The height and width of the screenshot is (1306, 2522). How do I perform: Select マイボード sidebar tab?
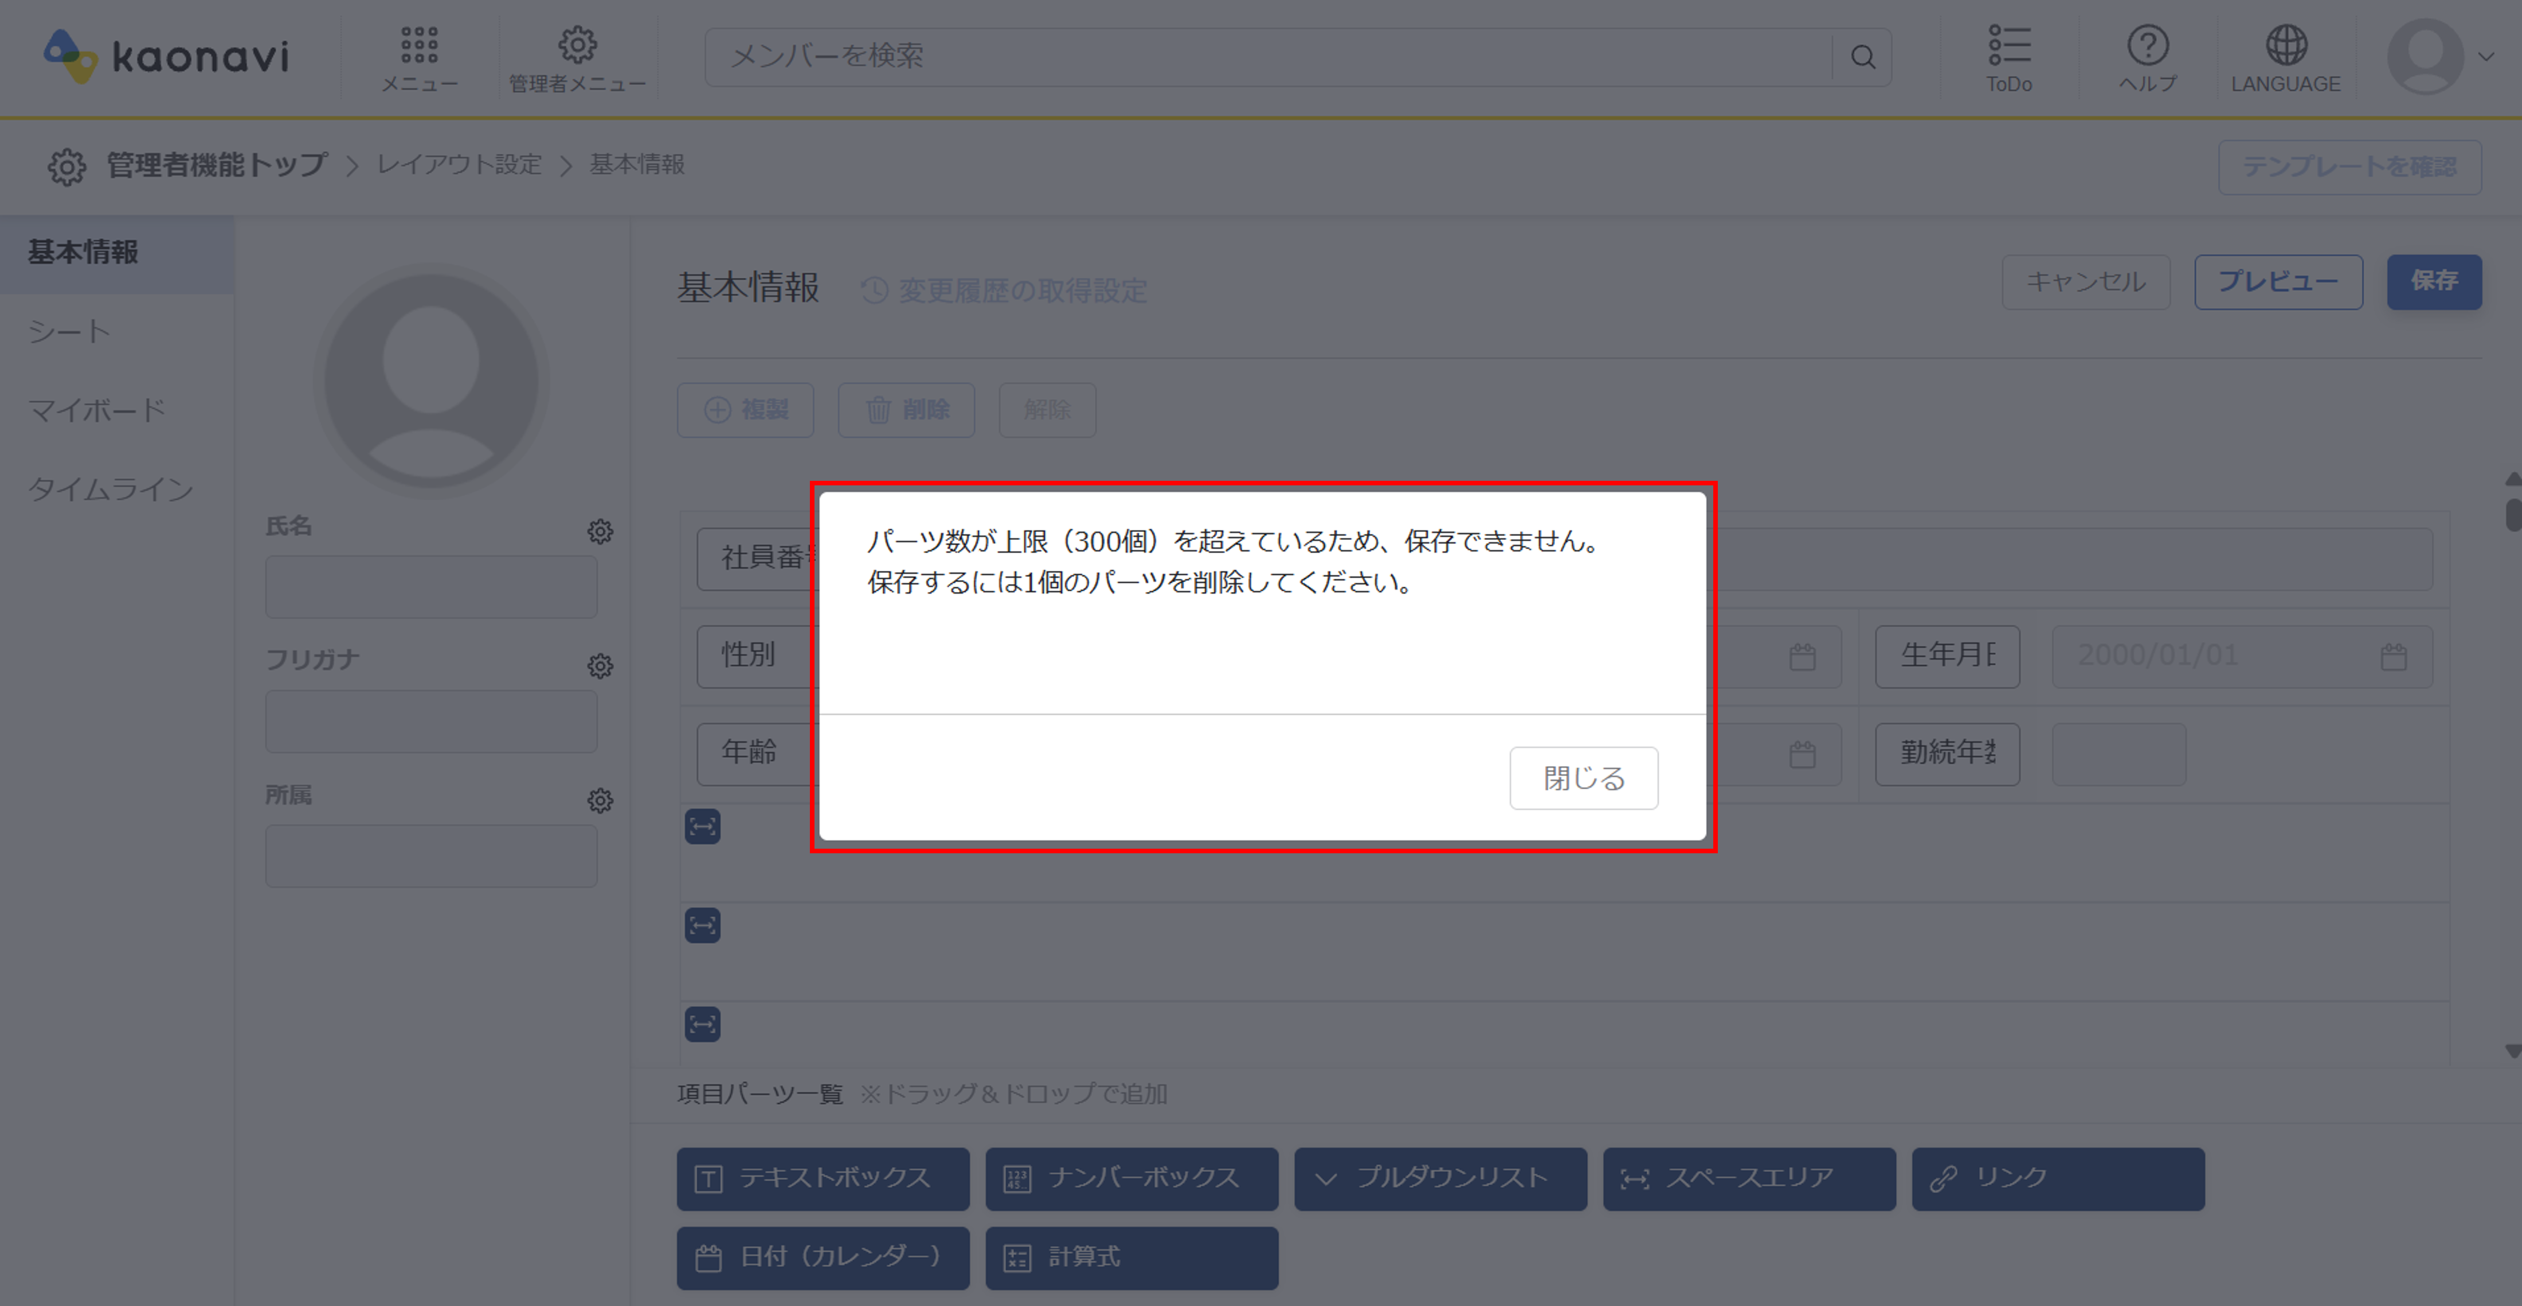pyautogui.click(x=116, y=410)
